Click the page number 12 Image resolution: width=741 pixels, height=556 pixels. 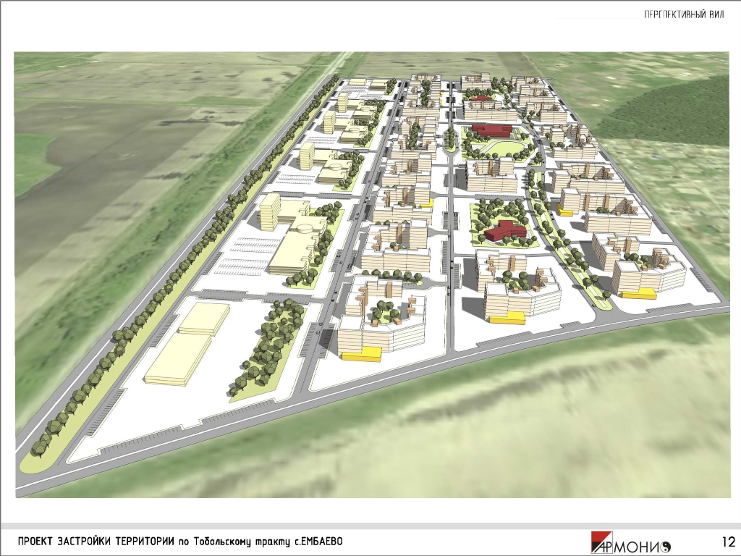click(x=728, y=540)
